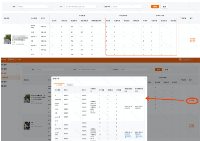Expand the 开发管理 sidebar menu chevron
200x141 pixels.
pos(17,82)
